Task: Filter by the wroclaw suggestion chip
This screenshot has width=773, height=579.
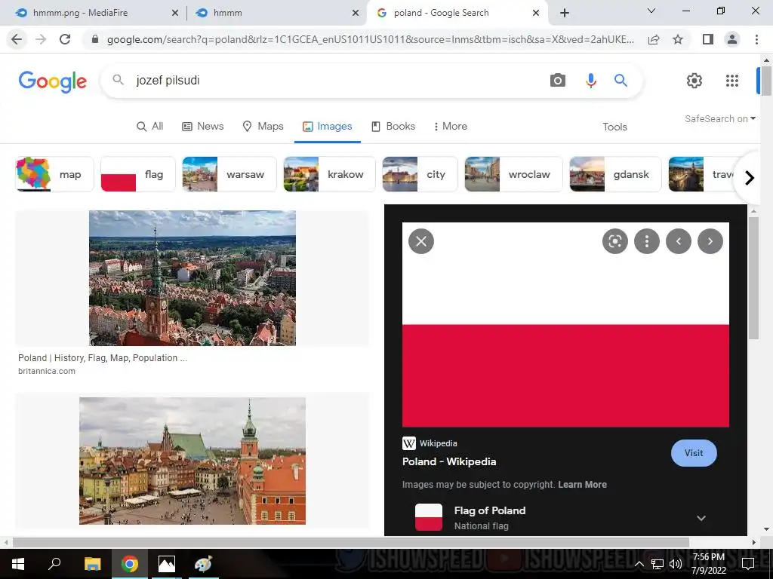Action: [x=513, y=174]
